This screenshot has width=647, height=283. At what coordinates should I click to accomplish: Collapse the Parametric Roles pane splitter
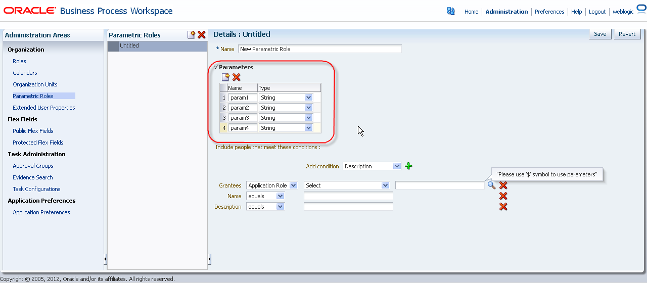pyautogui.click(x=209, y=259)
